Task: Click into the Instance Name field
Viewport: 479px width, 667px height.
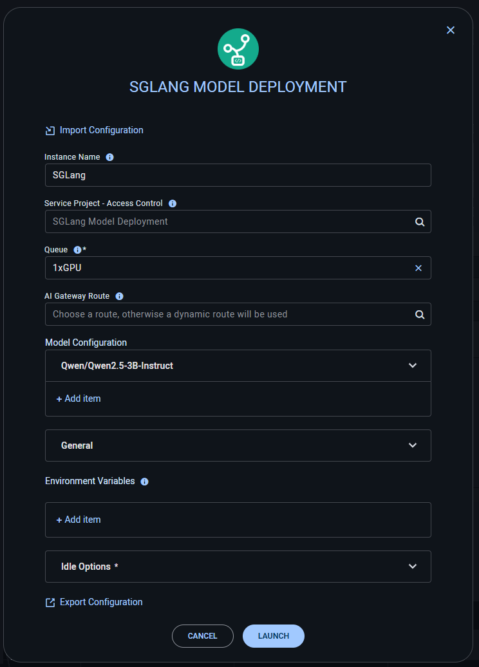Action: click(x=238, y=175)
